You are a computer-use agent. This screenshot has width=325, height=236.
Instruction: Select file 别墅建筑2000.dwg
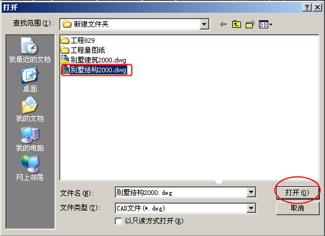93,60
